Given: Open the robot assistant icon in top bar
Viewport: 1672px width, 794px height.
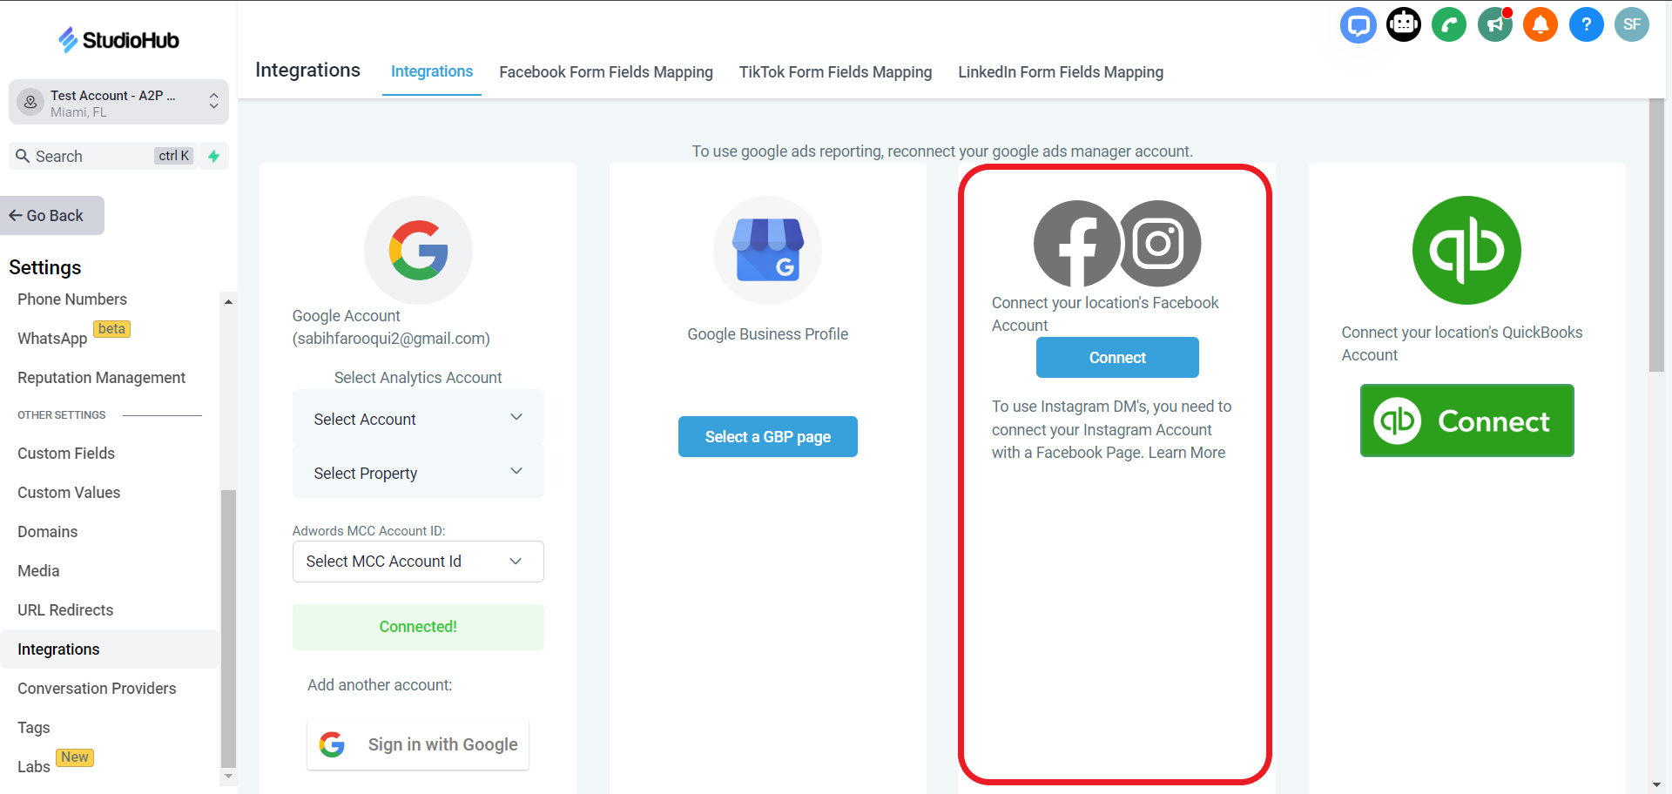Looking at the screenshot, I should (x=1404, y=24).
